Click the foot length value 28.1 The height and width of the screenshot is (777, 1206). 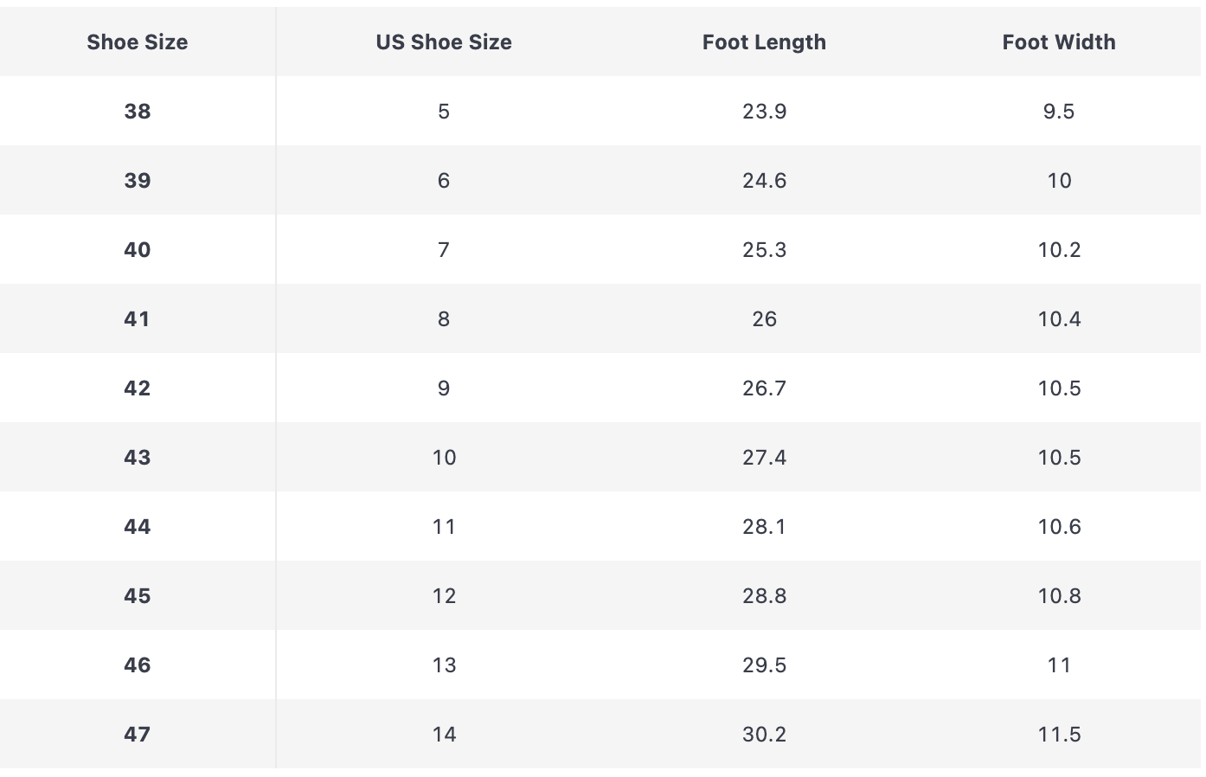coord(764,526)
